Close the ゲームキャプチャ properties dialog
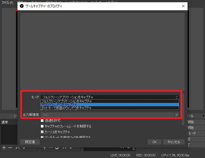The height and width of the screenshot is (158, 205). [x=183, y=6]
